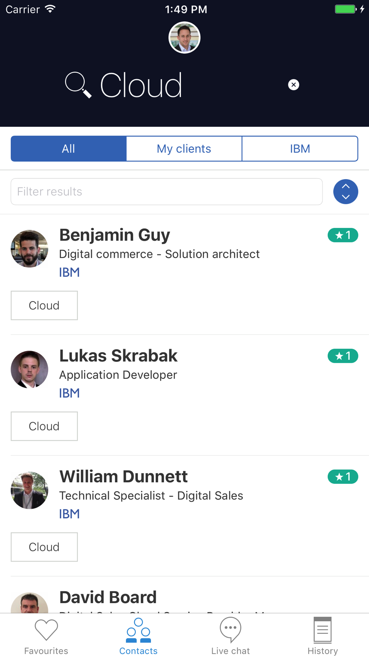Open the Favourites heart tab
Viewport: 369px width, 657px height.
46,636
